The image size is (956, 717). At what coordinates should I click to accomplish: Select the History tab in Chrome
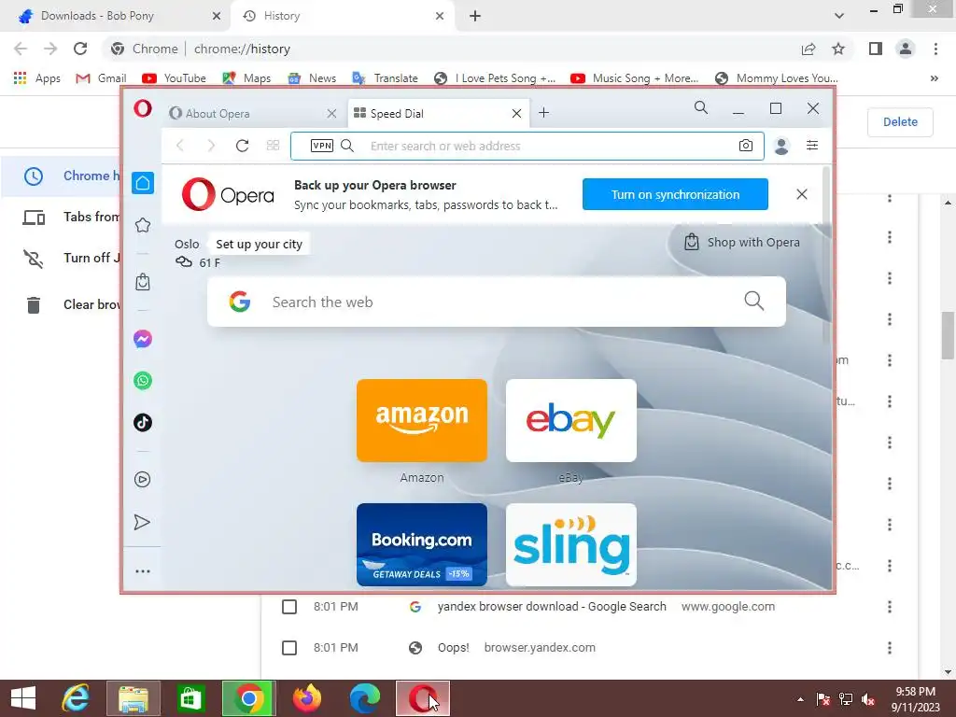click(x=344, y=16)
